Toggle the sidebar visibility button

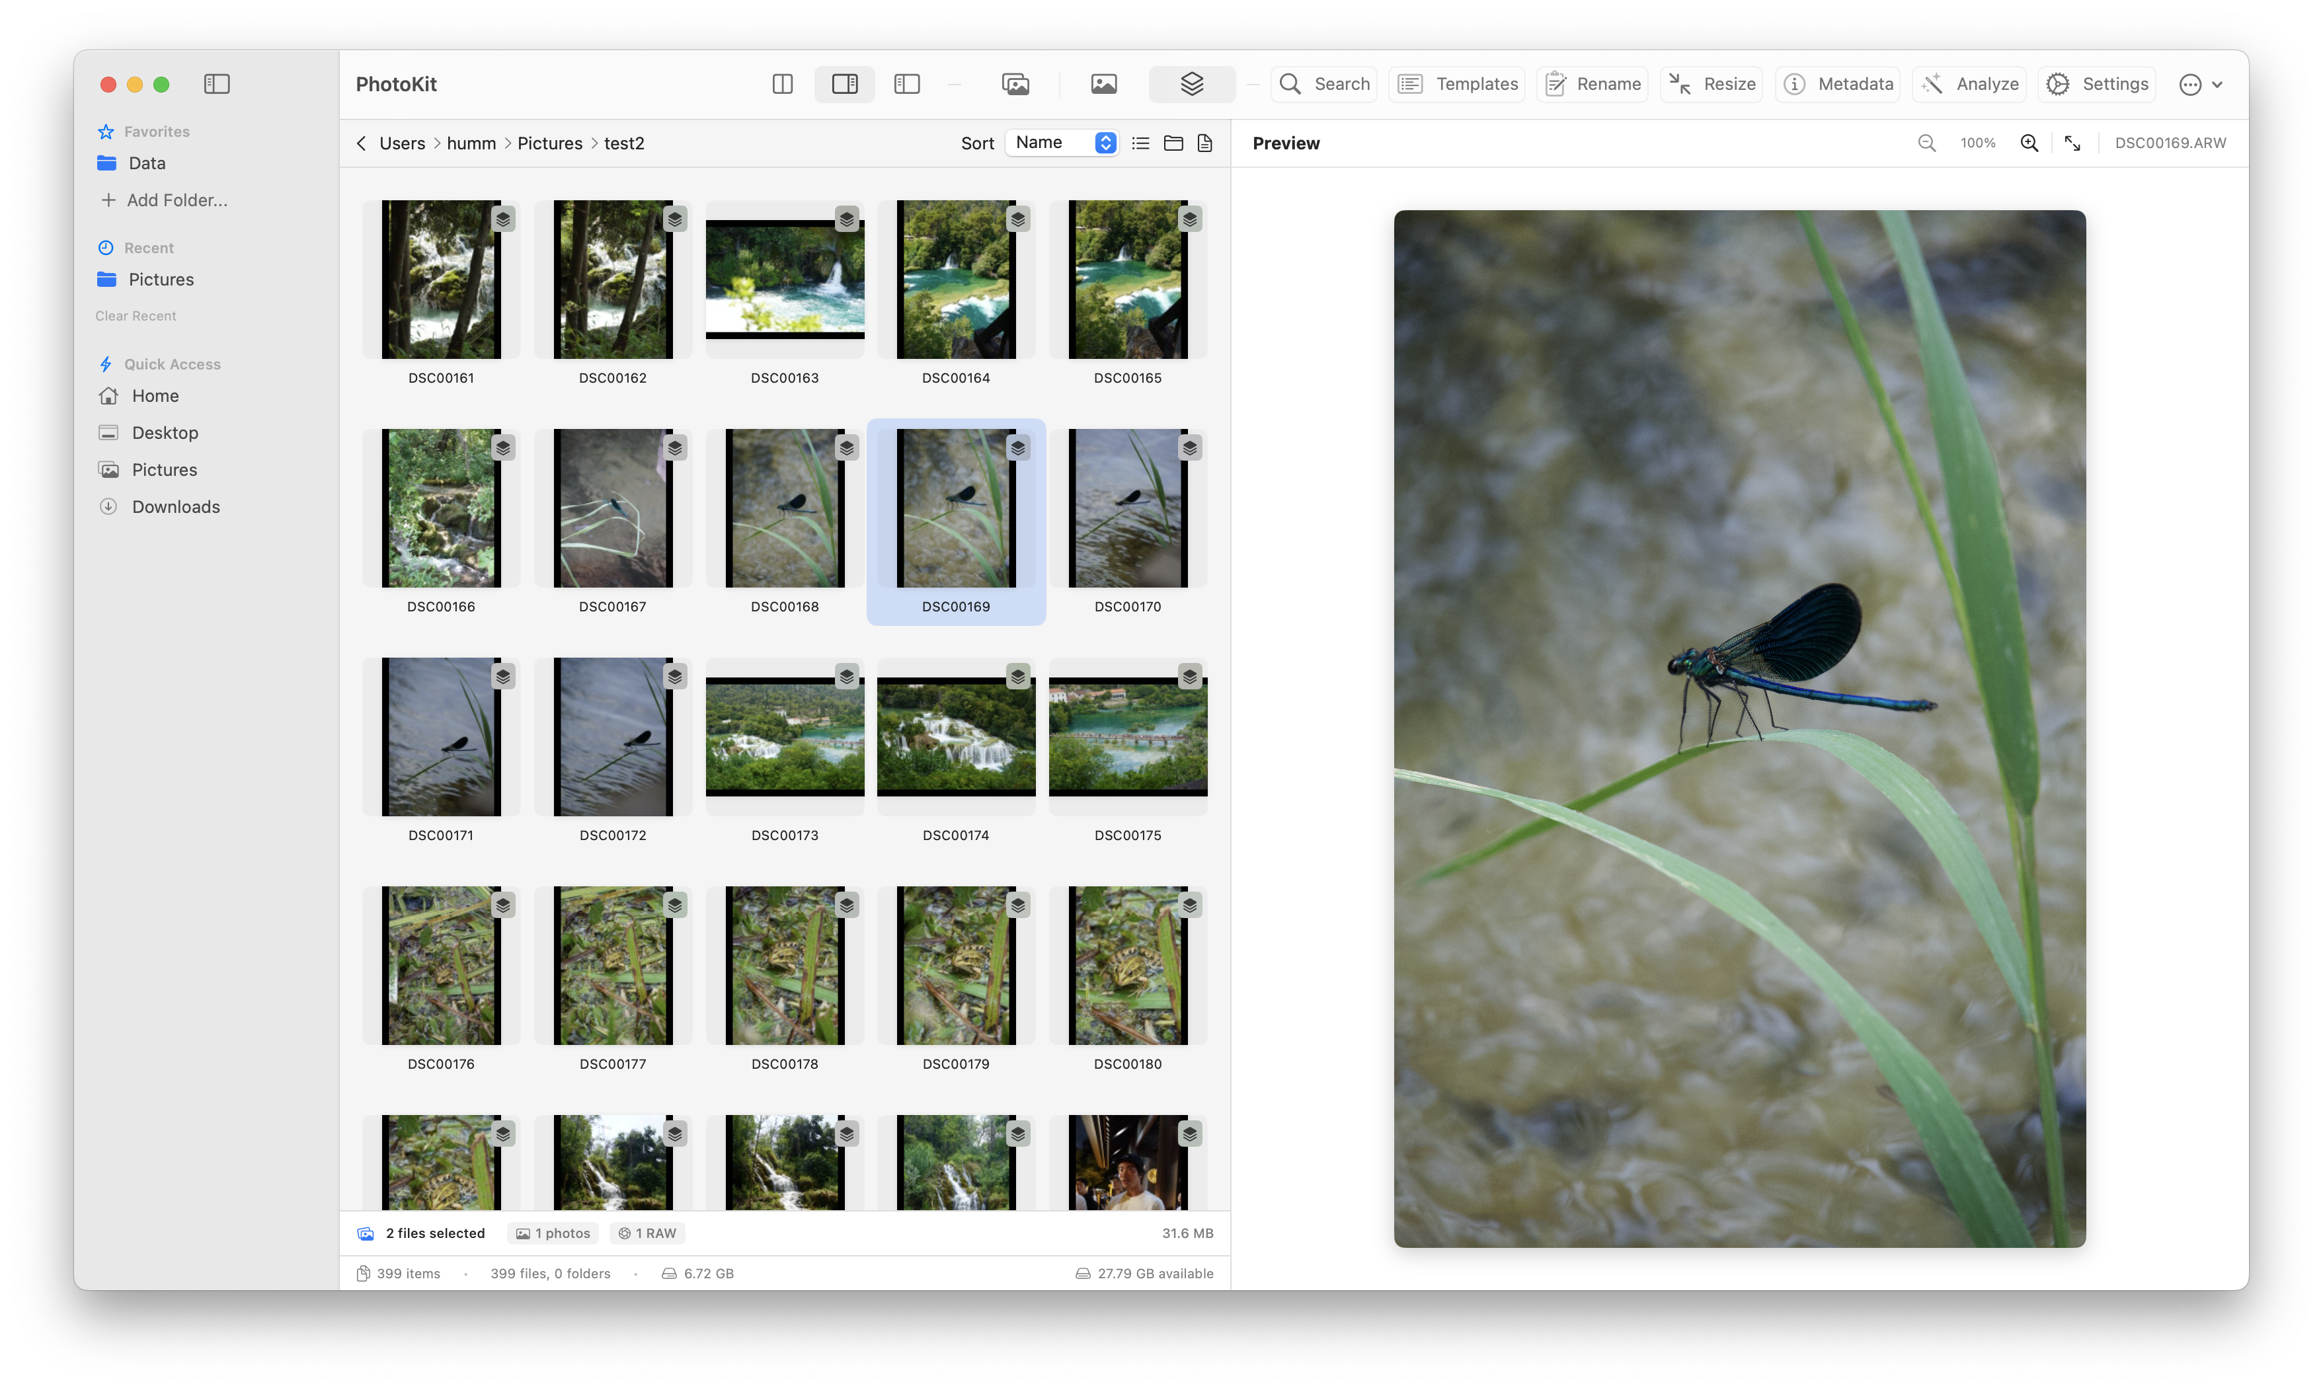pyautogui.click(x=217, y=84)
